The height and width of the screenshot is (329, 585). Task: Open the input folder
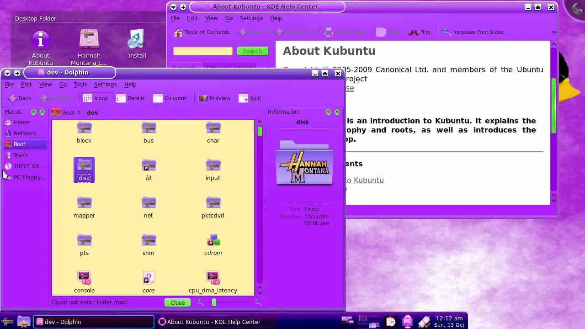(x=213, y=170)
